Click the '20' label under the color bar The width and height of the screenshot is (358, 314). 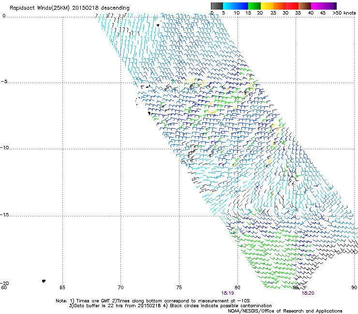pyautogui.click(x=260, y=13)
